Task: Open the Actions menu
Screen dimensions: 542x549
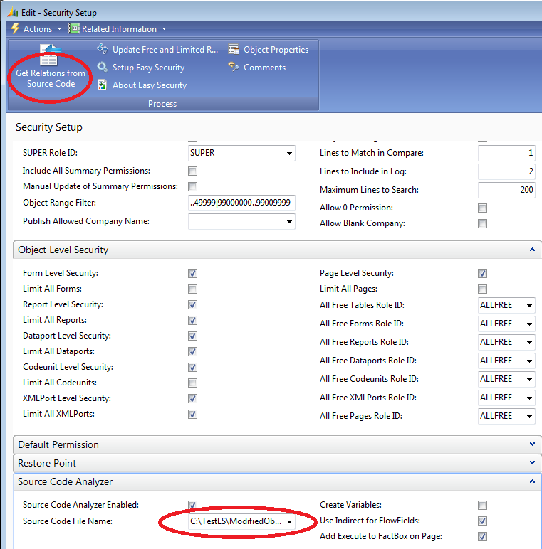Action: (x=38, y=29)
